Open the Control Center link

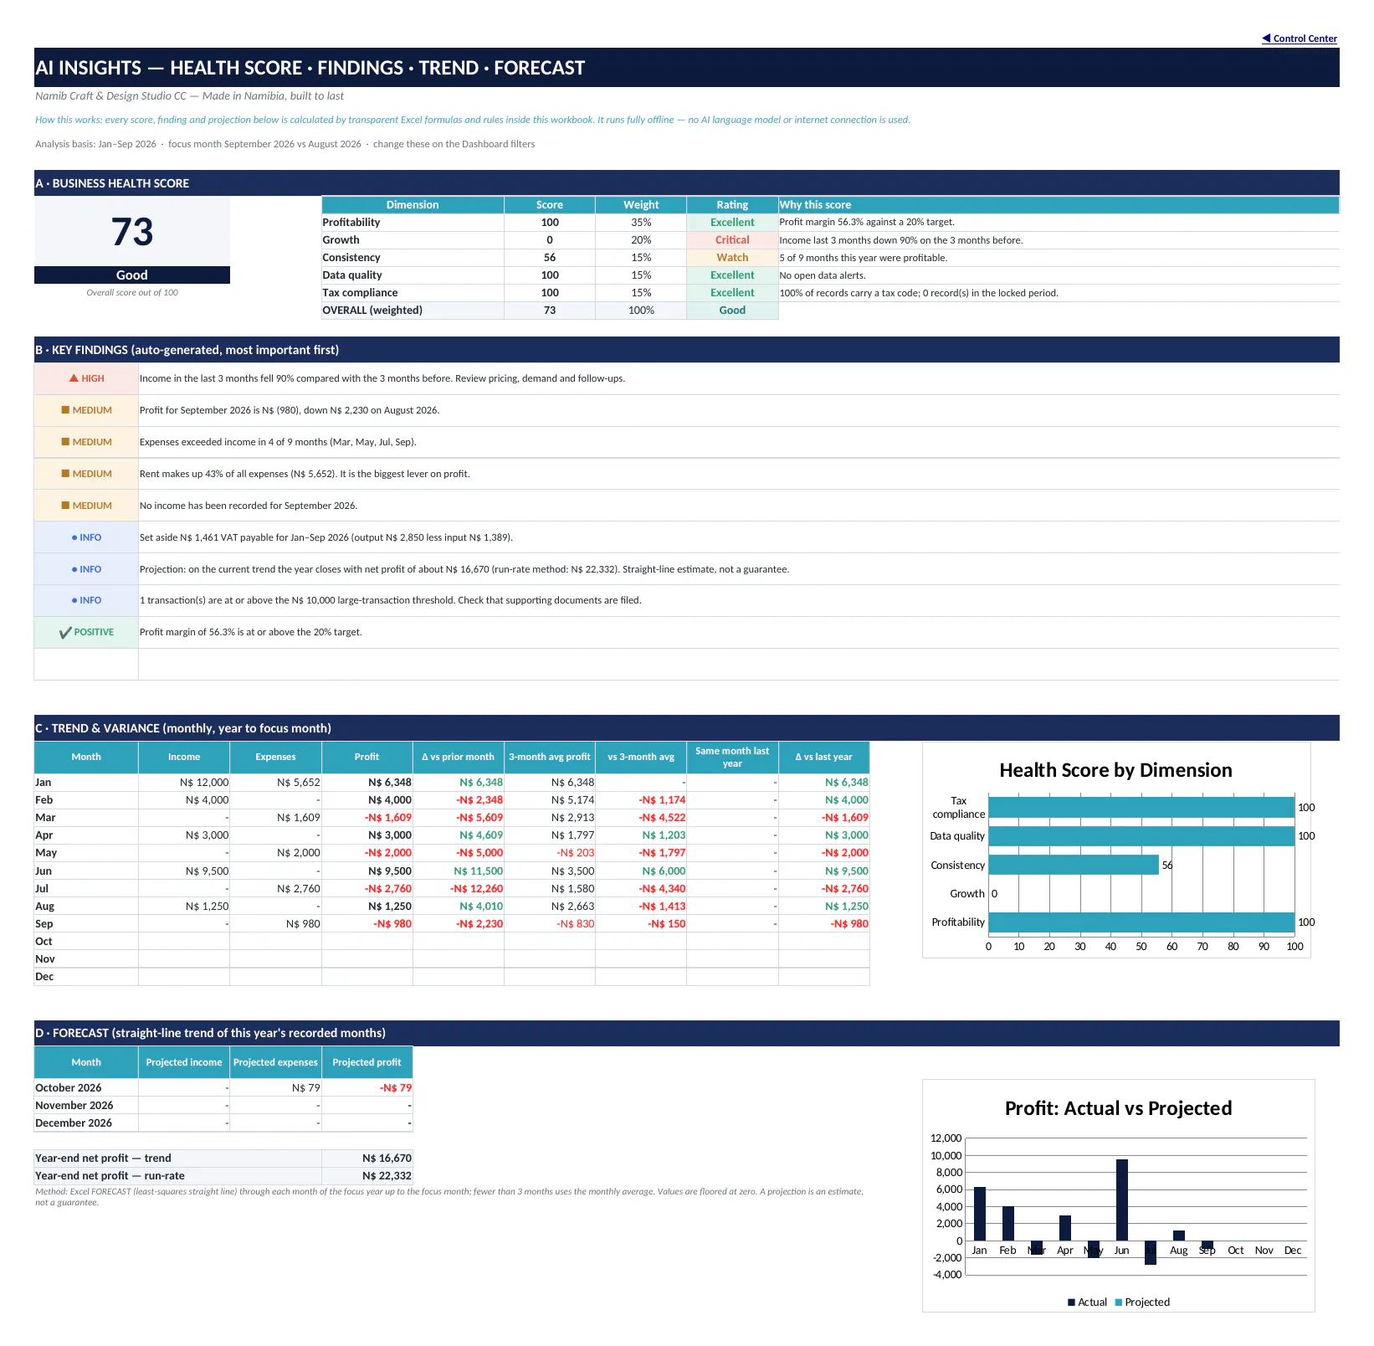pos(1300,39)
